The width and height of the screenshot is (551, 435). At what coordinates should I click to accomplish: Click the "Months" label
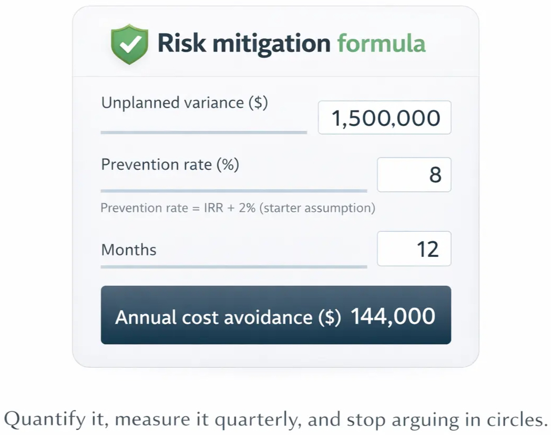[x=129, y=250]
